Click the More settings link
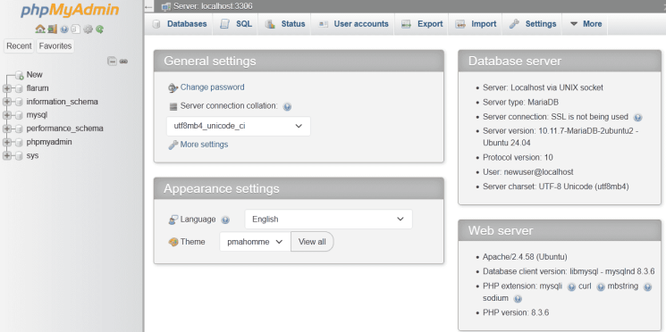The image size is (666, 332). pos(204,145)
